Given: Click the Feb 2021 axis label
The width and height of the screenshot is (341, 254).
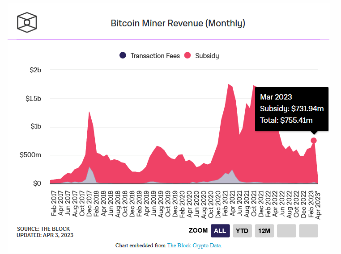Looking at the screenshot, I should tap(225, 203).
